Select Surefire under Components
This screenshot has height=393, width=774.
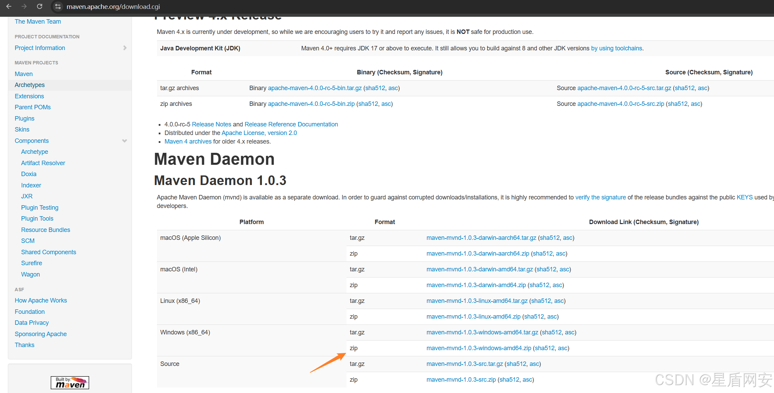32,263
